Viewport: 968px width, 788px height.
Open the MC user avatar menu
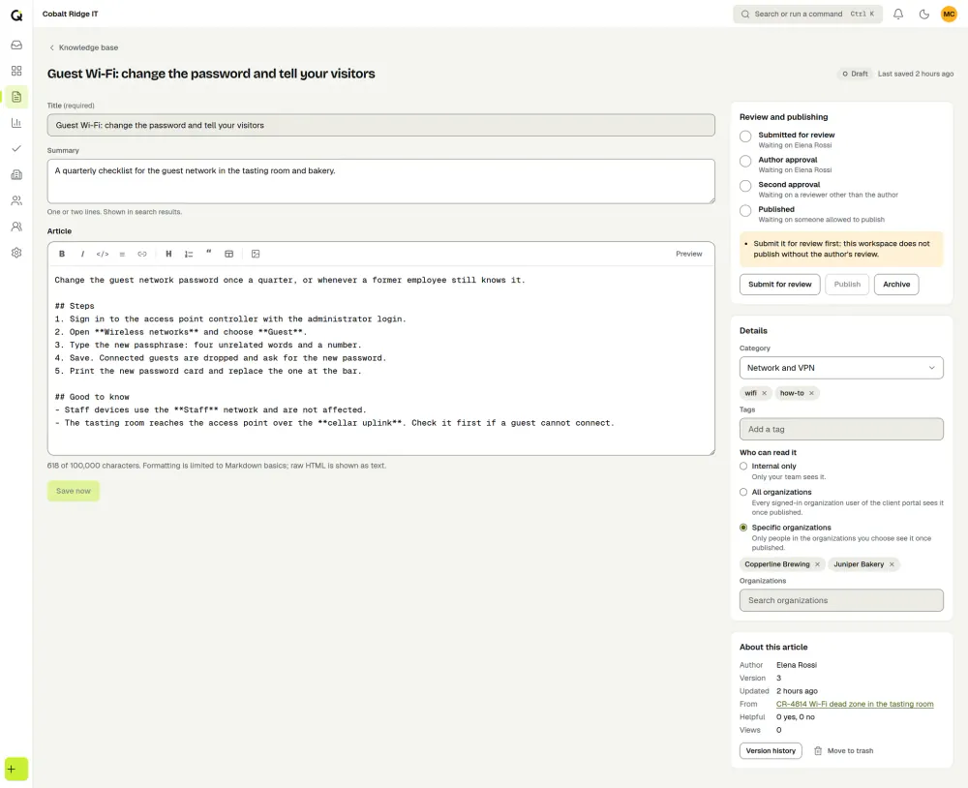click(x=949, y=15)
